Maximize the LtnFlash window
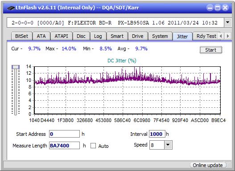 click(218, 8)
